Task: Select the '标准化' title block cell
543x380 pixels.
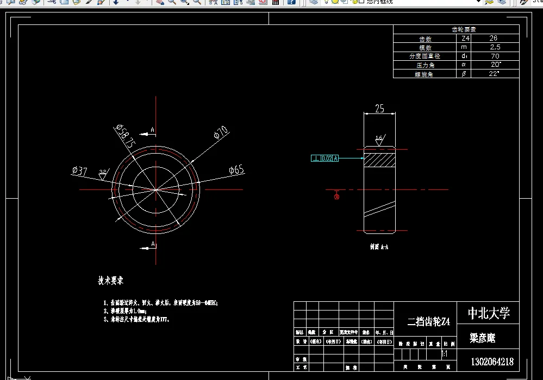Action: pos(352,341)
